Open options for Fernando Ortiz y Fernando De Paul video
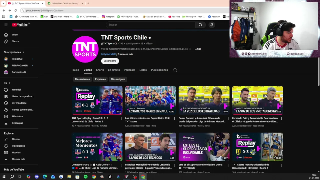Screen dimensions: 320x180 tap(281, 119)
